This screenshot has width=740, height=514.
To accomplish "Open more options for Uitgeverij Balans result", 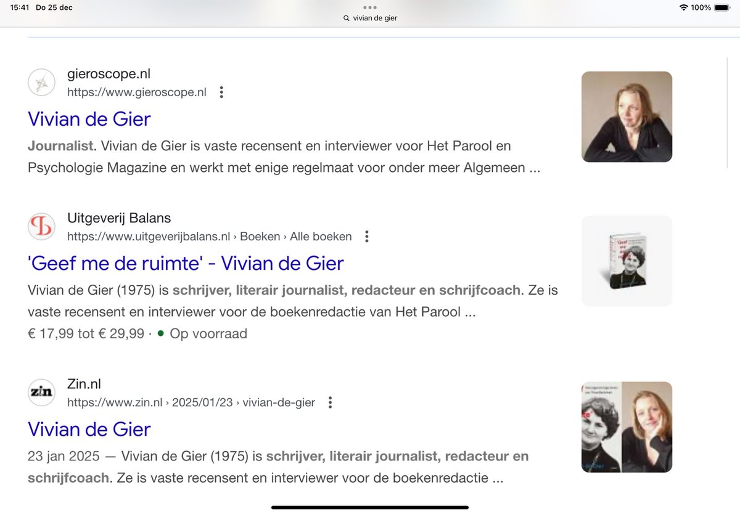I will (x=367, y=237).
